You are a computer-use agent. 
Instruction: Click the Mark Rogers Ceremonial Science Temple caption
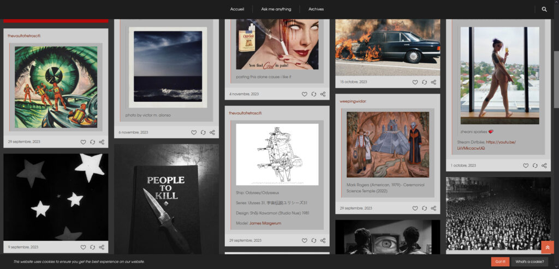coord(385,188)
